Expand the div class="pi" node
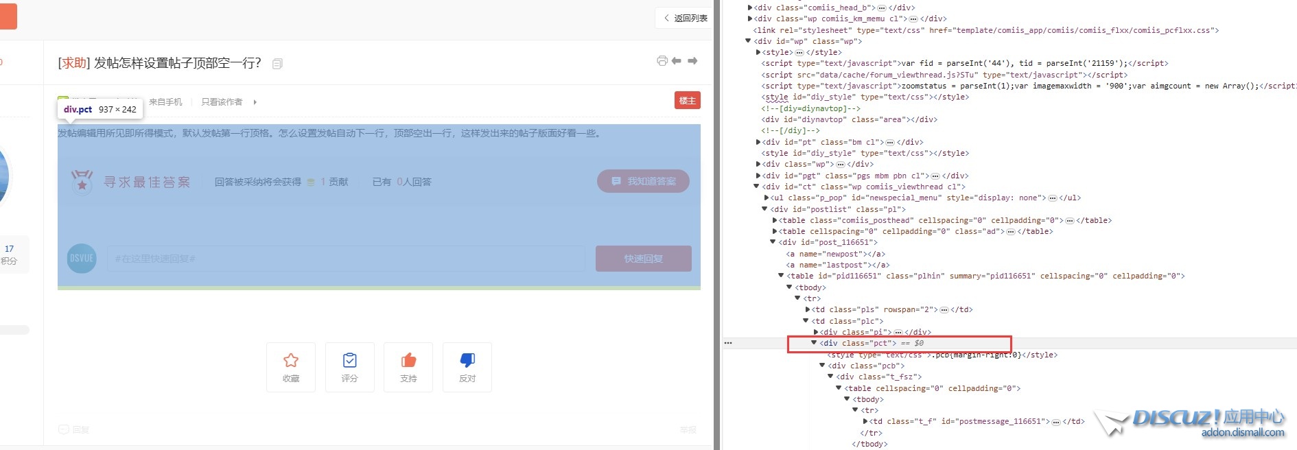 (x=816, y=332)
